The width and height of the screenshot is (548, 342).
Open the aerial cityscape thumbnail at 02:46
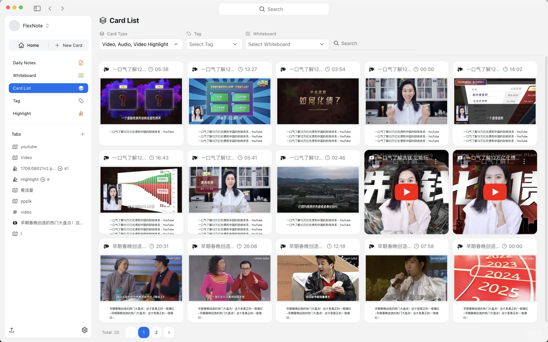pos(318,190)
